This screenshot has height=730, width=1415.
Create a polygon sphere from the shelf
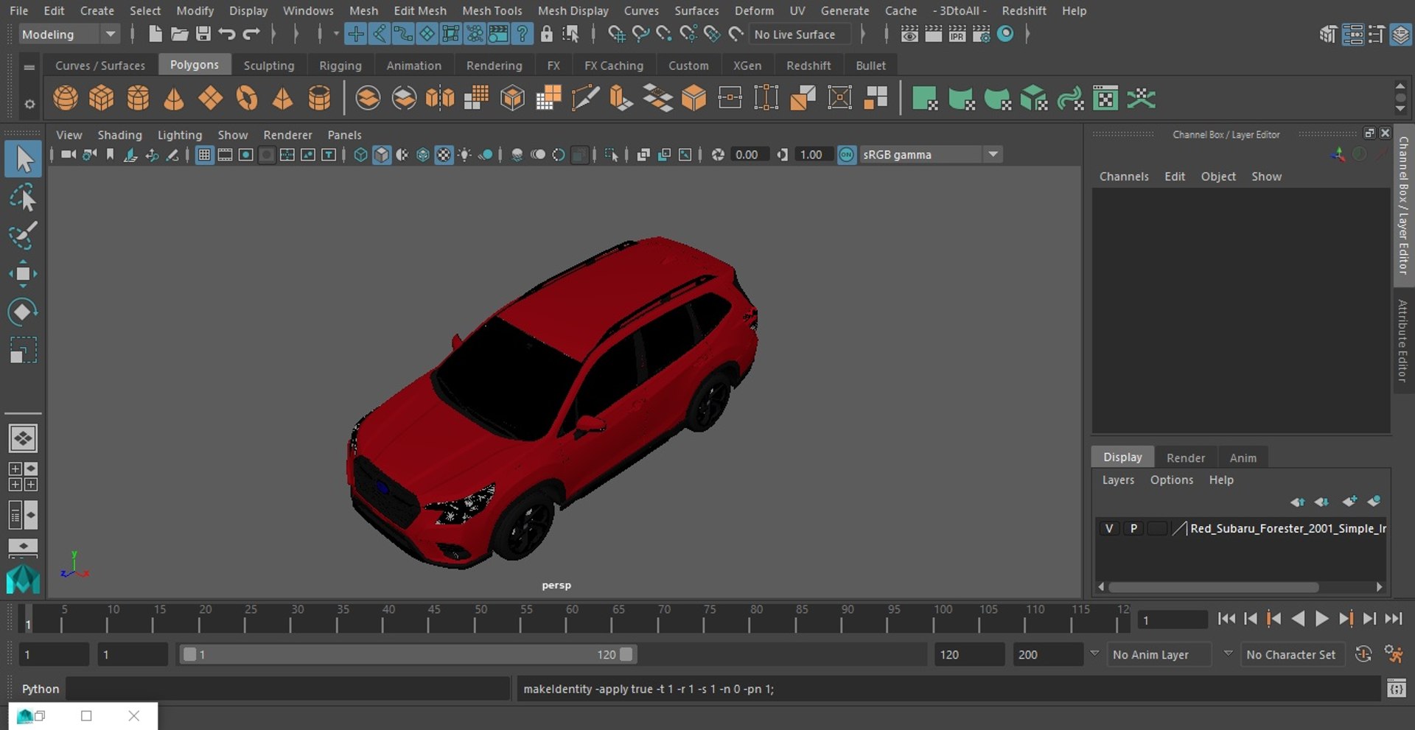tap(66, 98)
